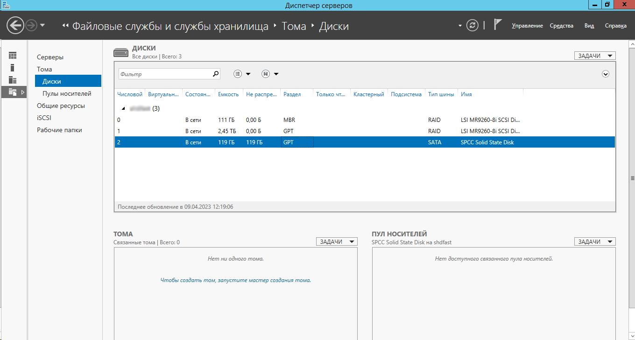Open the Управление menu

(527, 26)
